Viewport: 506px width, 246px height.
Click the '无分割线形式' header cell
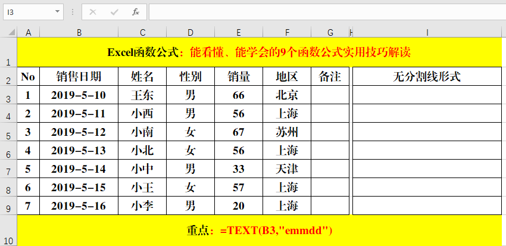tap(427, 76)
